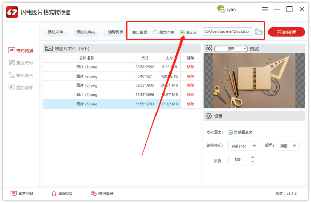Contact customer service QQ
This screenshot has height=203, width=311.
(62, 193)
